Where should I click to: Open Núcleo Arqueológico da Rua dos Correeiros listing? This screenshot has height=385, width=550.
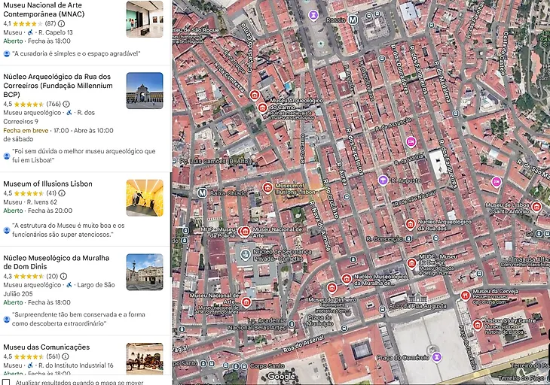58,86
